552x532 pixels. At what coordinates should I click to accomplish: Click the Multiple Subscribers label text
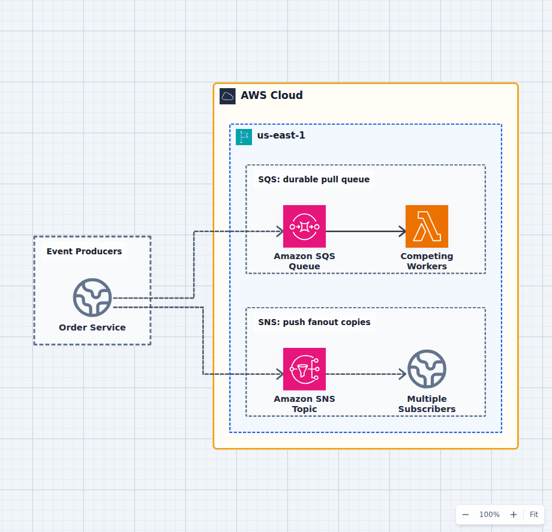[427, 404]
